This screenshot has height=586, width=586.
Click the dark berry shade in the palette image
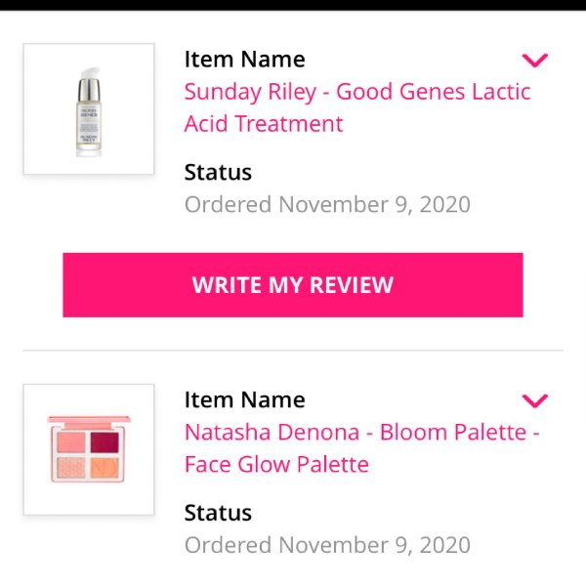pos(105,442)
